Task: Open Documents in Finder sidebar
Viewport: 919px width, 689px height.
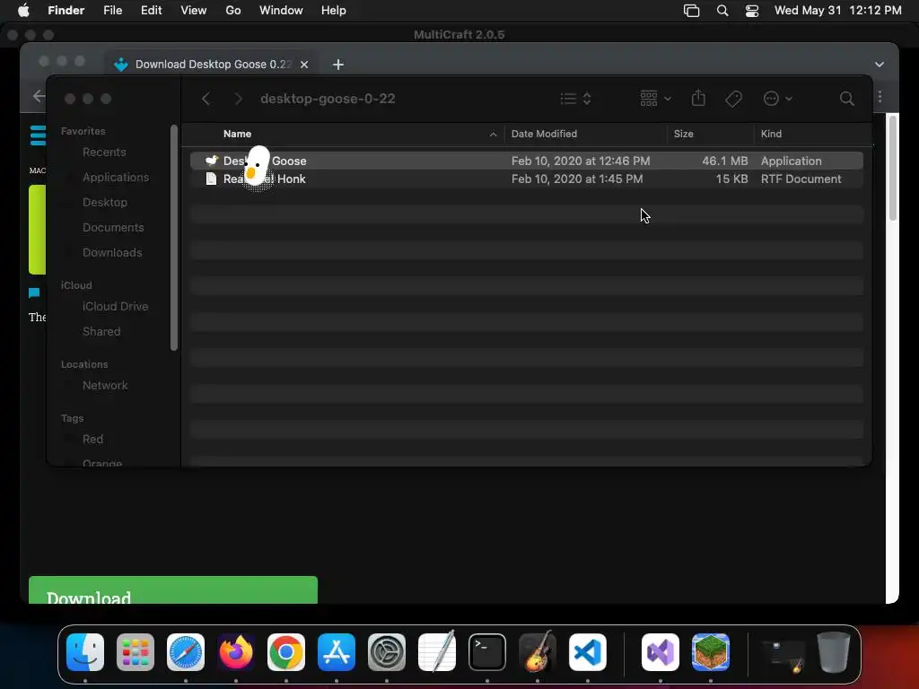Action: pos(113,228)
